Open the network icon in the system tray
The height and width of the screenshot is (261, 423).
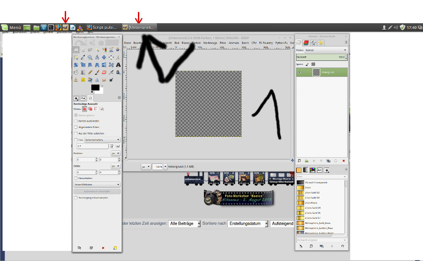click(390, 27)
